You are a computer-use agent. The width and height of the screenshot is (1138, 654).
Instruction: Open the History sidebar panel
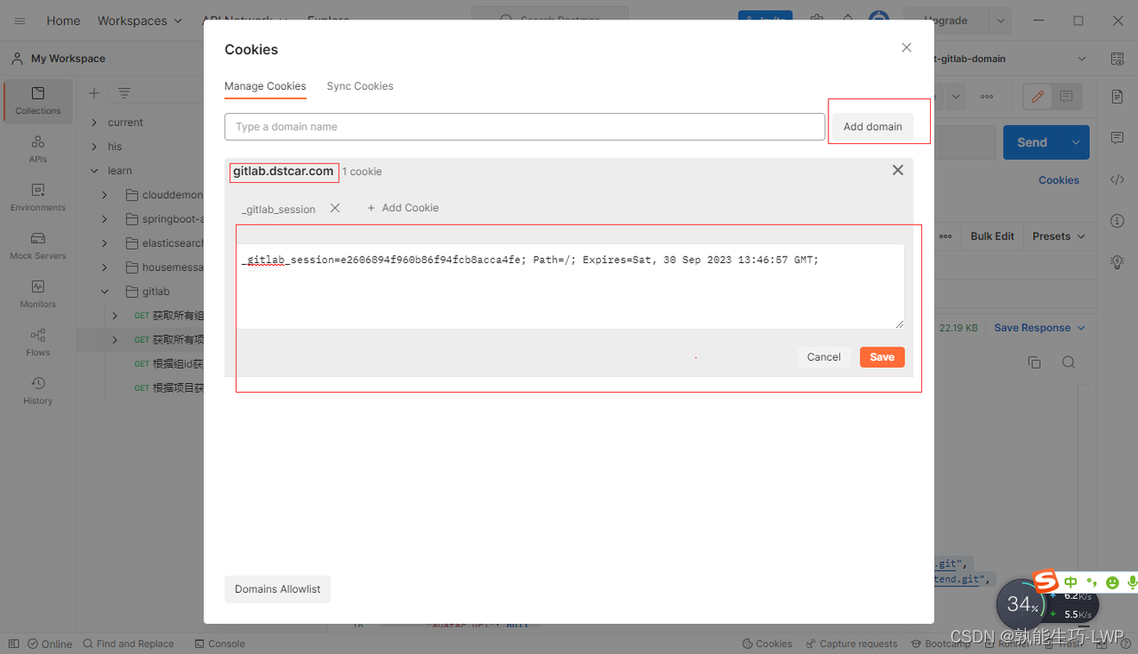pyautogui.click(x=37, y=390)
